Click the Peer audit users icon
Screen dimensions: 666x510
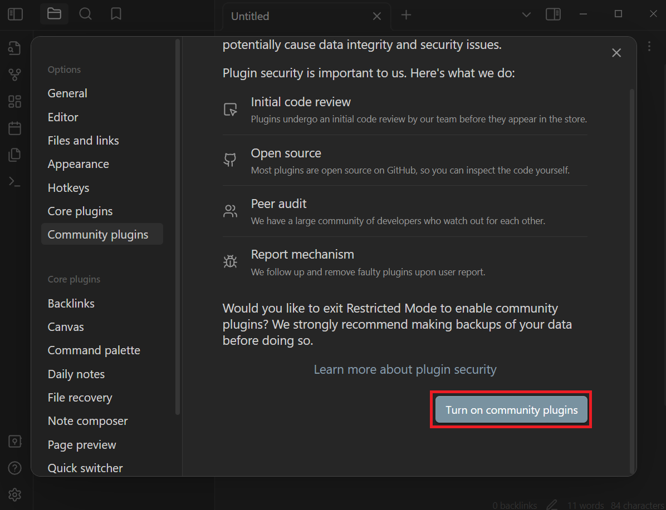[x=230, y=211]
